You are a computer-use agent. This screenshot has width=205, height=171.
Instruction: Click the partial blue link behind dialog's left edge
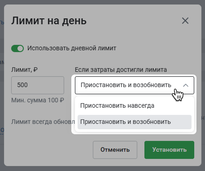click(2, 131)
